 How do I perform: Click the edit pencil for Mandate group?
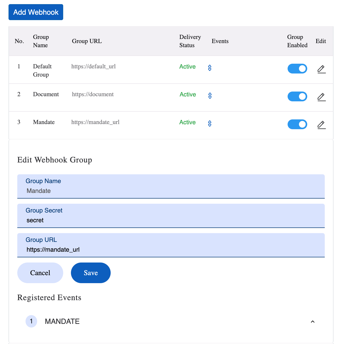321,125
